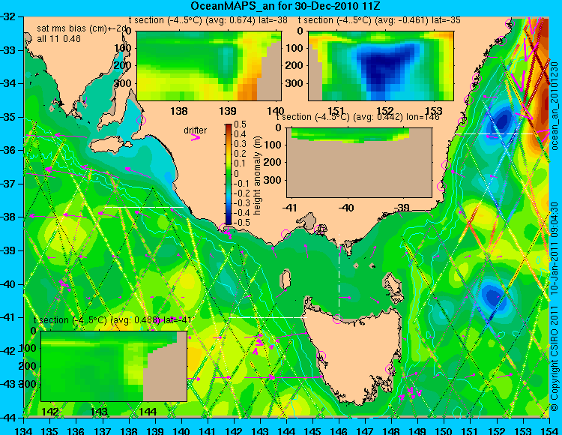The width and height of the screenshot is (562, 435).
Task: Click the 0.5 tick on the colorbar
Action: (x=240, y=124)
